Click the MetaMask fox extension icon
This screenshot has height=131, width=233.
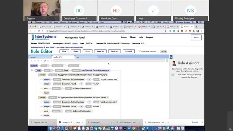pos(182,31)
